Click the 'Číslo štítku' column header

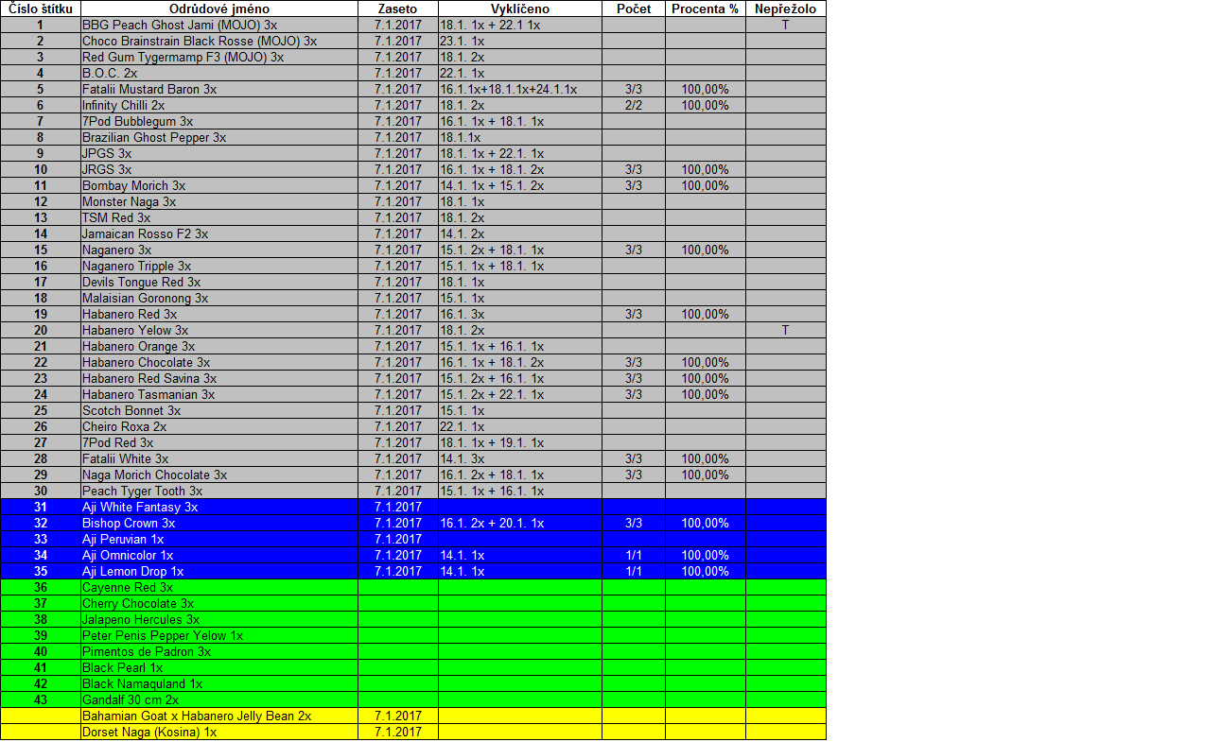[x=40, y=9]
